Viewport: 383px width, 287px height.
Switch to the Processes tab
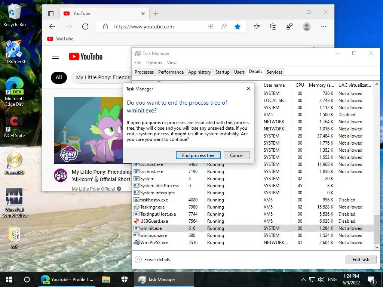(x=144, y=72)
